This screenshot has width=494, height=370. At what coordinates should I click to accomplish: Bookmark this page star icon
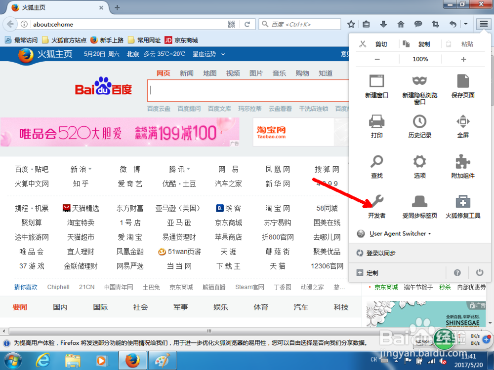click(351, 24)
